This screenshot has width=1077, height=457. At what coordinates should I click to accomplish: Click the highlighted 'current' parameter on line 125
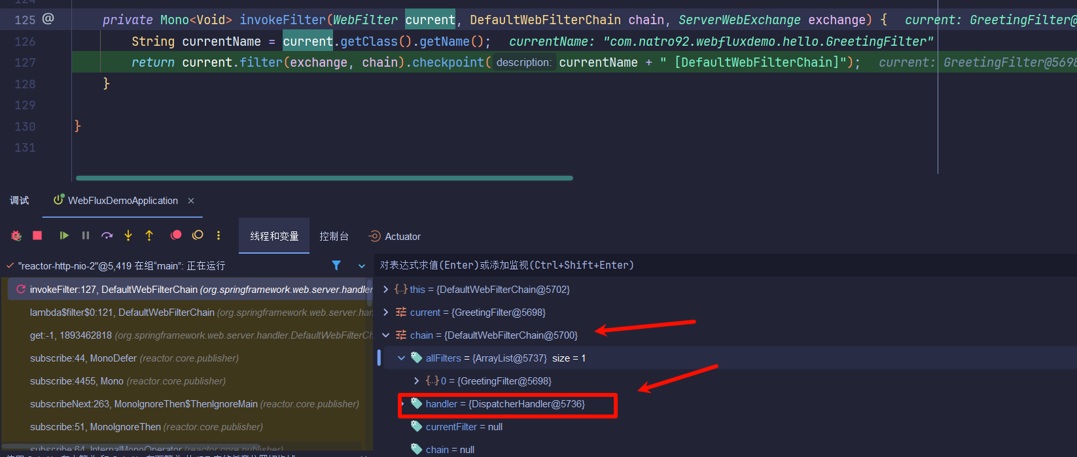tap(430, 20)
